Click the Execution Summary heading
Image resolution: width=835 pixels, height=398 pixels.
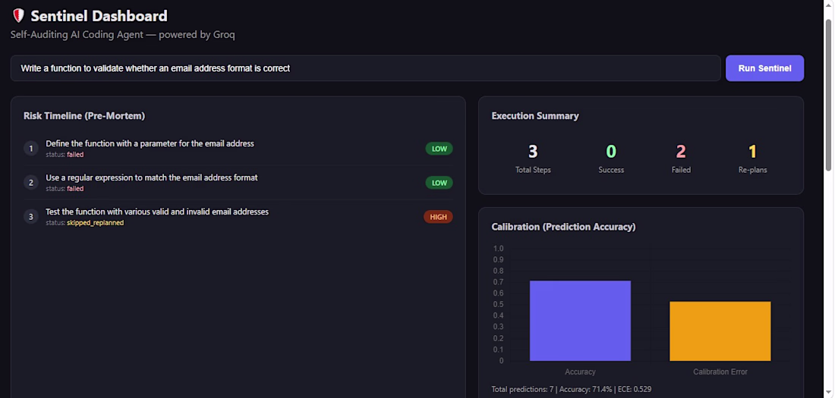tap(535, 115)
